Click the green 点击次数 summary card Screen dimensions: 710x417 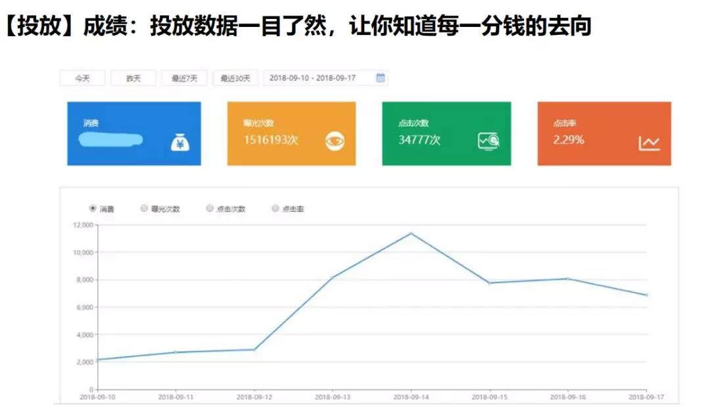point(446,134)
